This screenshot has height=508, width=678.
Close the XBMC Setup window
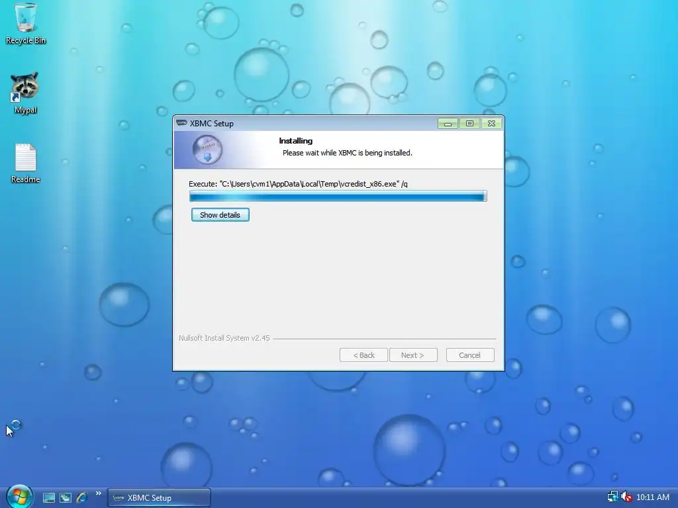point(492,124)
